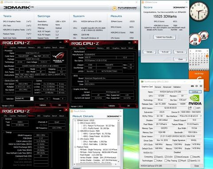Toggle the OpenGL 3.3 checkbox
This screenshot has height=169, width=213.
pos(189,161)
